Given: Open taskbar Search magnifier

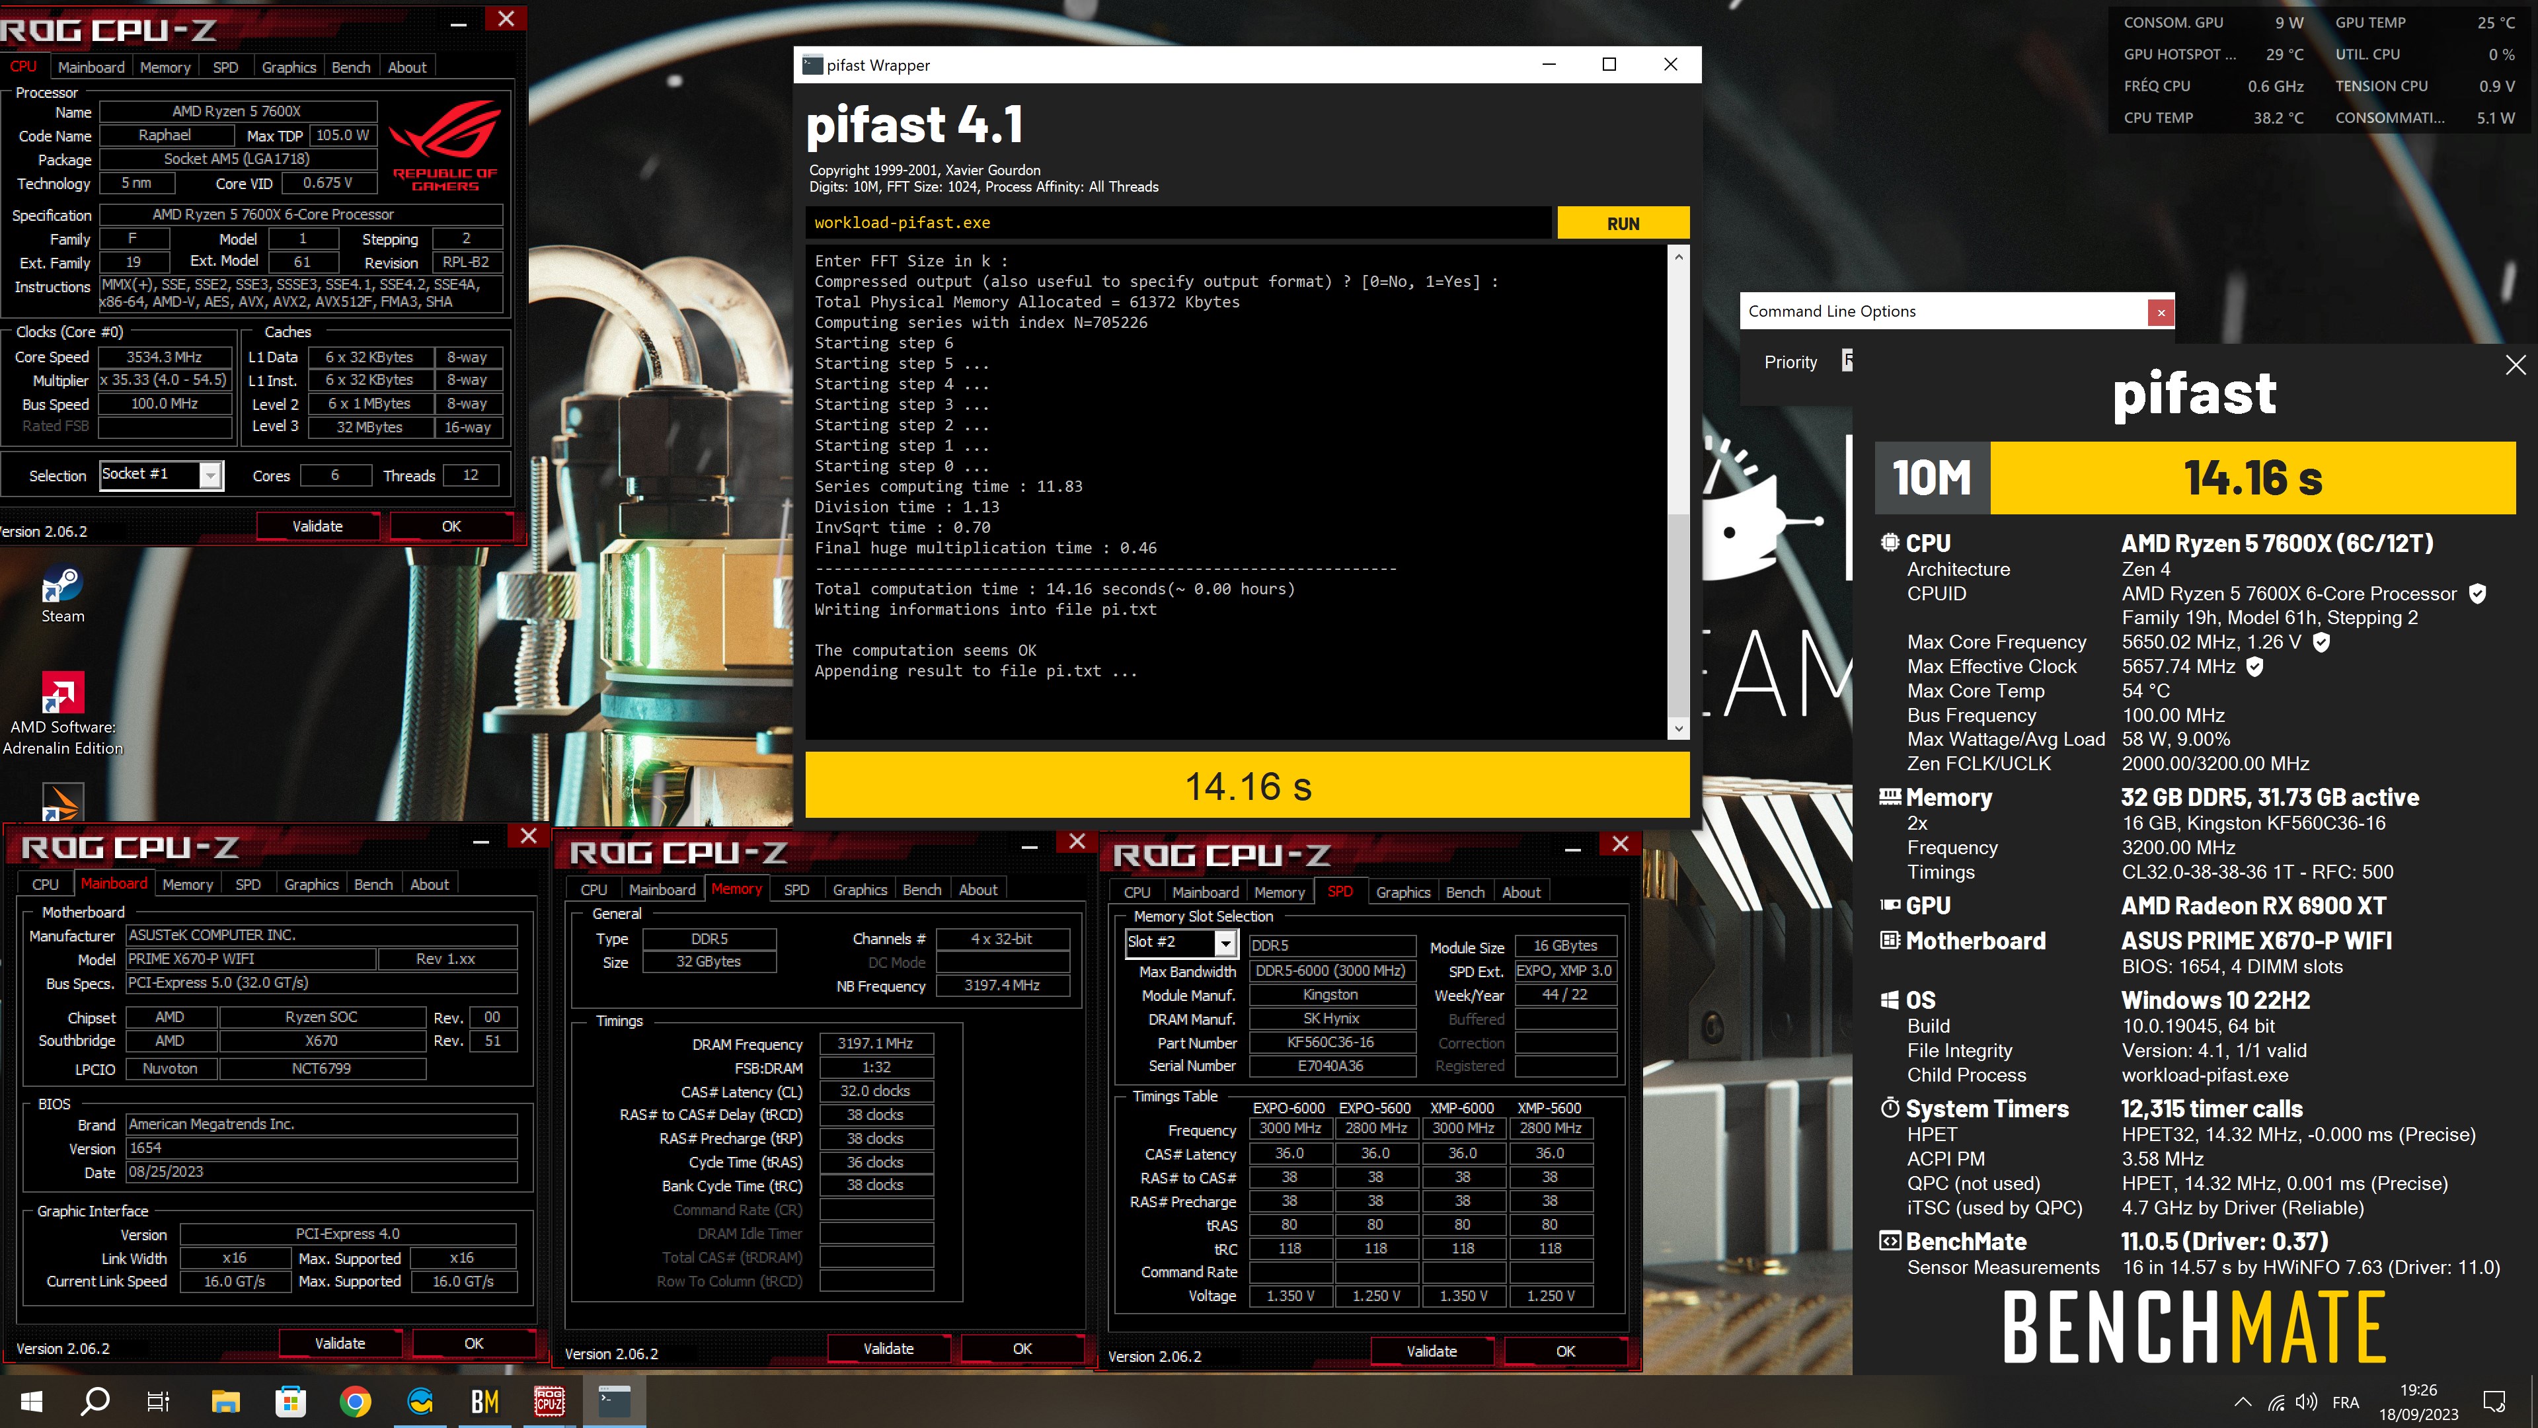Looking at the screenshot, I should [95, 1400].
